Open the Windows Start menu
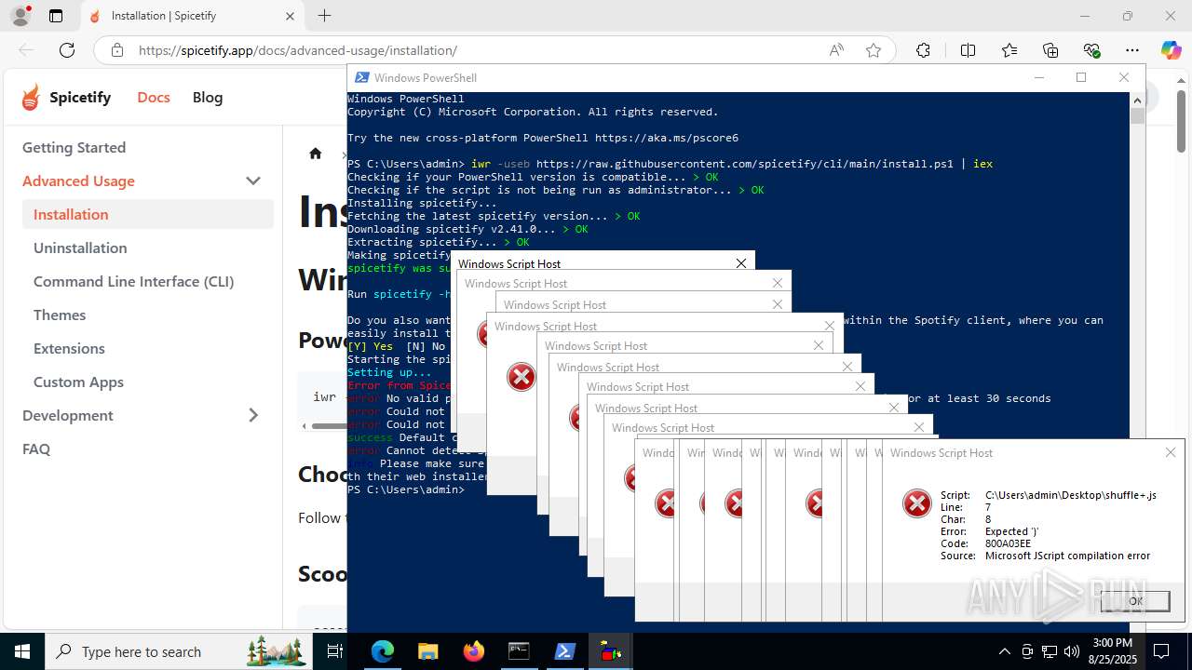This screenshot has height=670, width=1192. [x=21, y=651]
